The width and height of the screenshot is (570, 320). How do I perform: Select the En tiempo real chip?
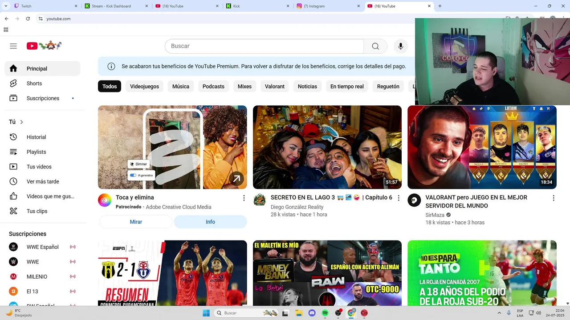point(347,86)
